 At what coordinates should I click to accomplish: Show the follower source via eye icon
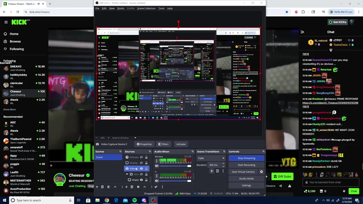point(141,157)
